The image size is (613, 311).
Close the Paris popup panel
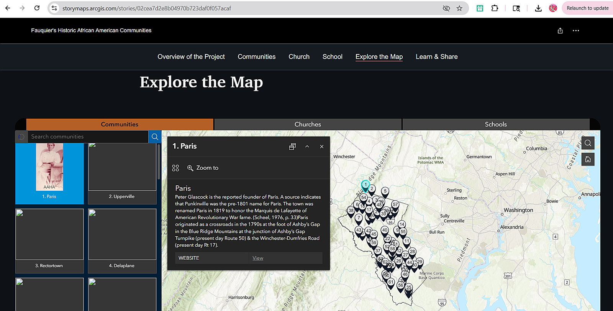[x=321, y=146]
